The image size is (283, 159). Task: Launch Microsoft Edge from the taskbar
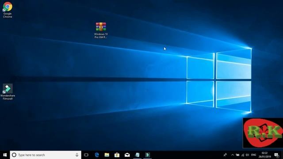(97, 155)
